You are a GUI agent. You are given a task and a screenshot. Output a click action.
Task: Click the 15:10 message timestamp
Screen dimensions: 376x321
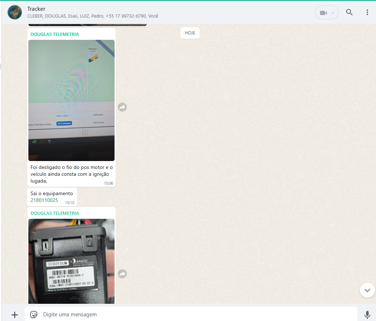[70, 203]
